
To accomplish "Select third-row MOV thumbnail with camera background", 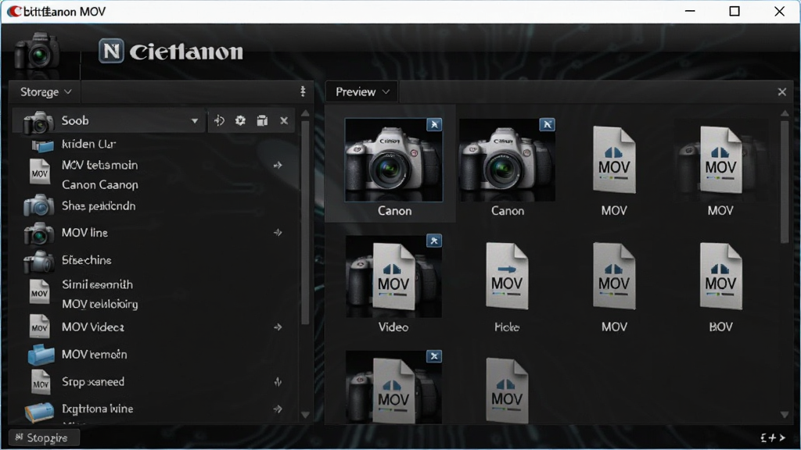I will coord(393,387).
